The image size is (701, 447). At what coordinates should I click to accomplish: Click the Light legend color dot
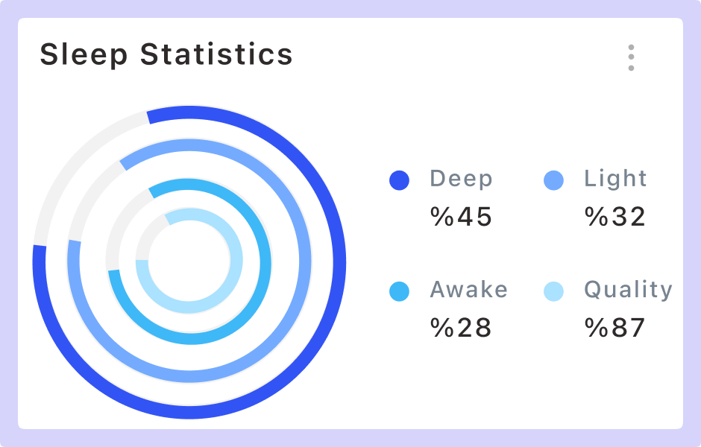553,180
